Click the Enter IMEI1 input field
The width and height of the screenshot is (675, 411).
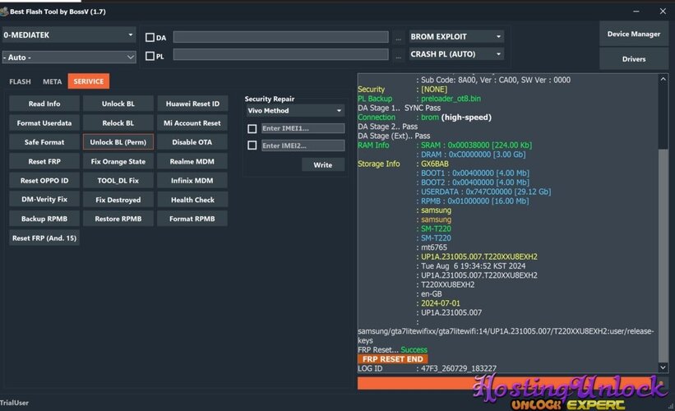(x=303, y=128)
